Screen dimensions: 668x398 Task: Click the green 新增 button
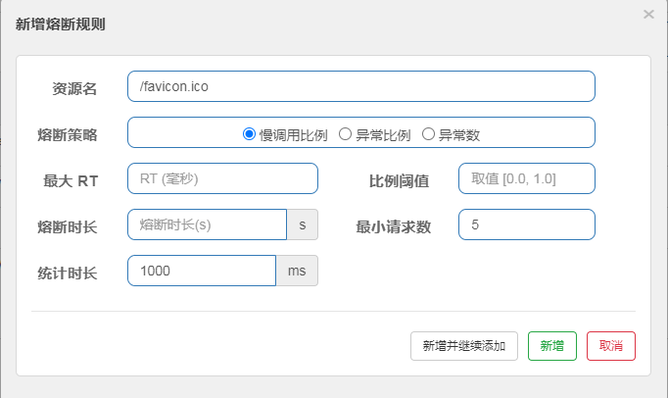[x=552, y=346]
